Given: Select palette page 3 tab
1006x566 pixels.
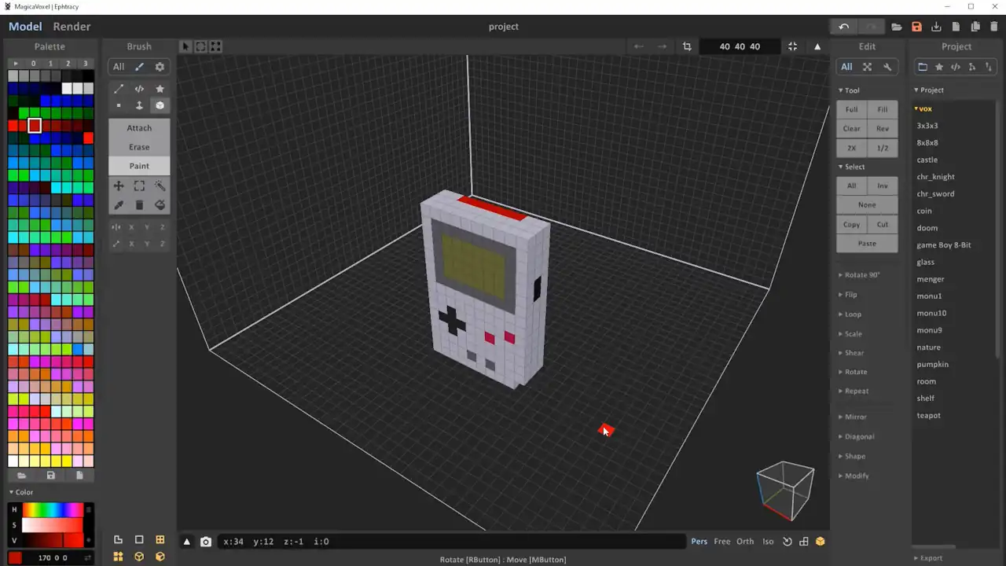Looking at the screenshot, I should [86, 64].
